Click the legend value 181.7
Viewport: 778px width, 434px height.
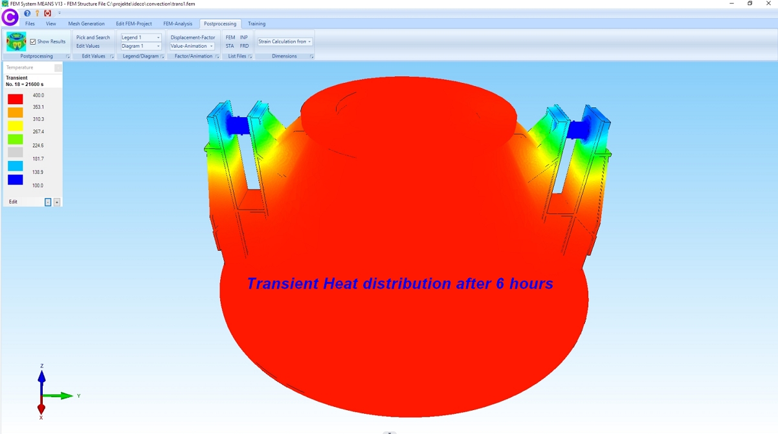[38, 158]
